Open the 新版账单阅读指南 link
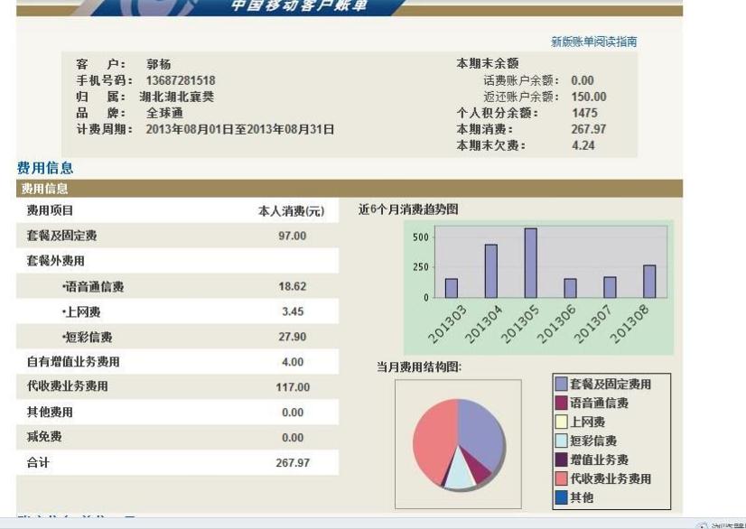This screenshot has height=529, width=746. [x=593, y=42]
